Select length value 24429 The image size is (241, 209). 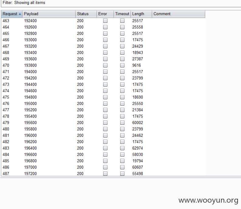(137, 46)
